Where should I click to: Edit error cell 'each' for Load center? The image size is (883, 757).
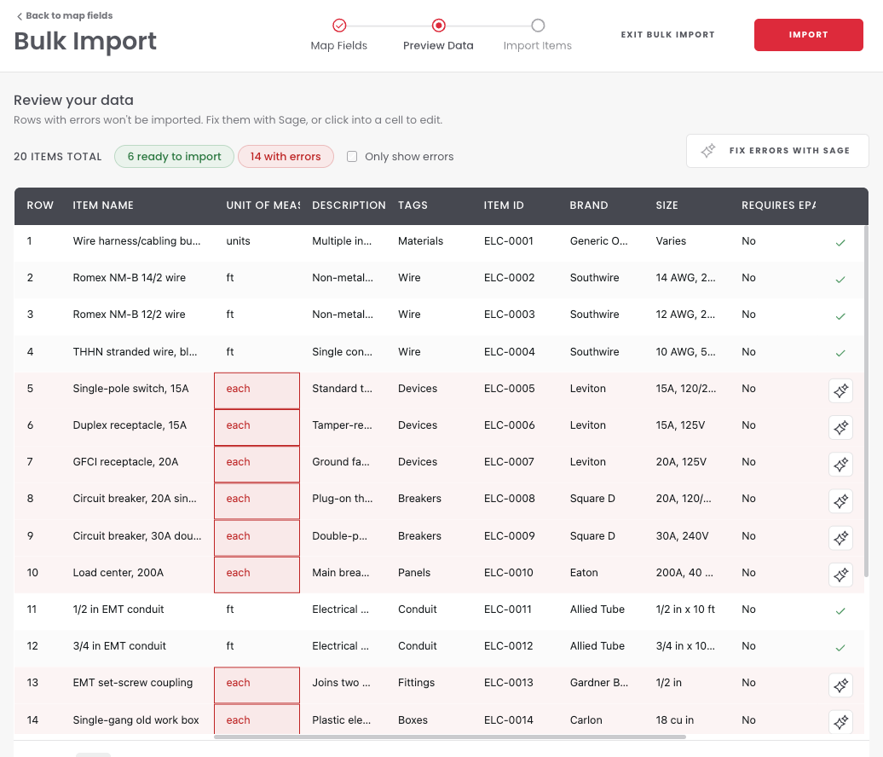[257, 575]
